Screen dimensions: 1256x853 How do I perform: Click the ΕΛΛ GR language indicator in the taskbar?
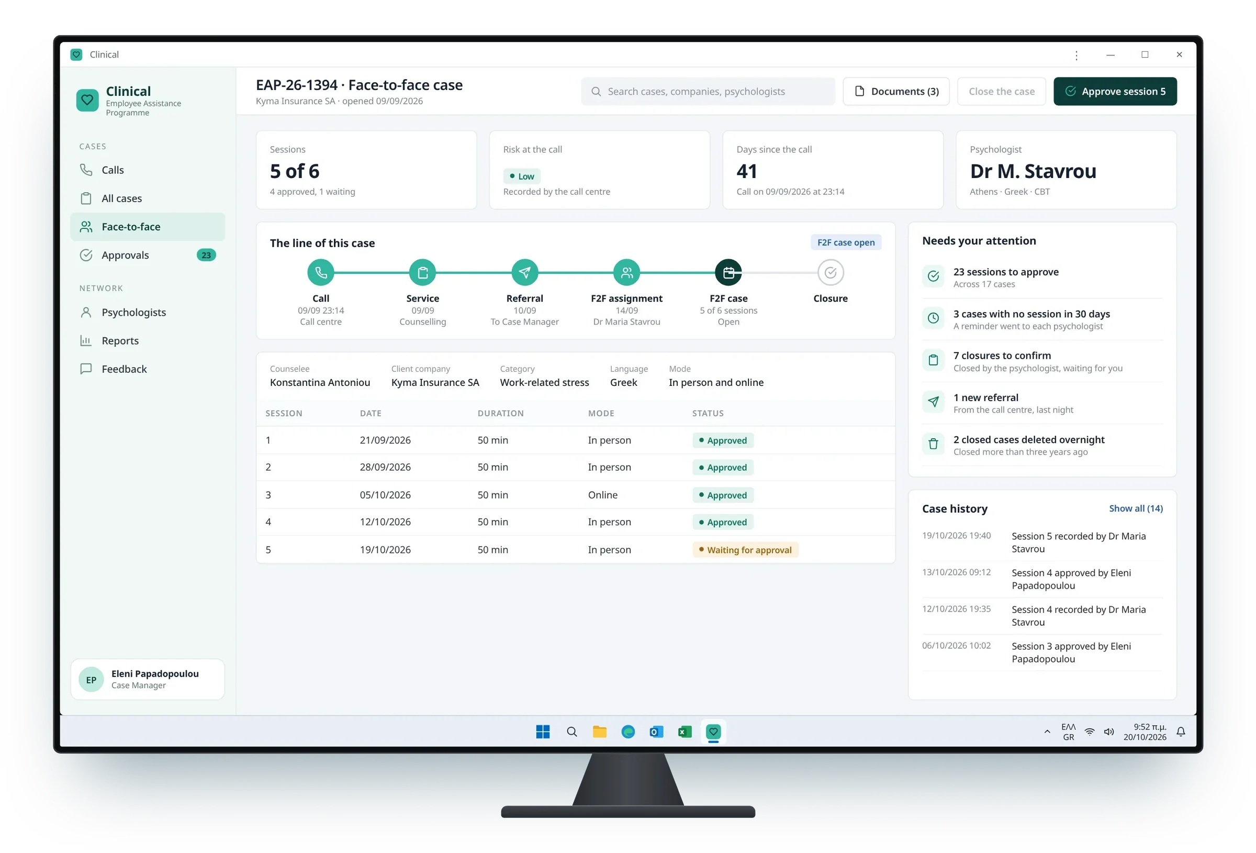point(1068,732)
